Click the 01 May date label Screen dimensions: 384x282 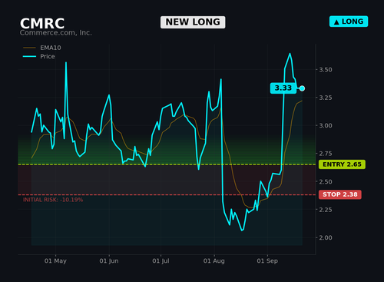click(x=55, y=261)
